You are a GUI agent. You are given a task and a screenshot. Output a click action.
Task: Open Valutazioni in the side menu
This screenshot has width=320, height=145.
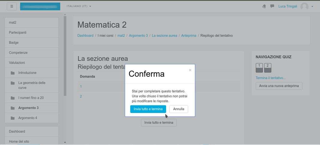tap(31, 63)
